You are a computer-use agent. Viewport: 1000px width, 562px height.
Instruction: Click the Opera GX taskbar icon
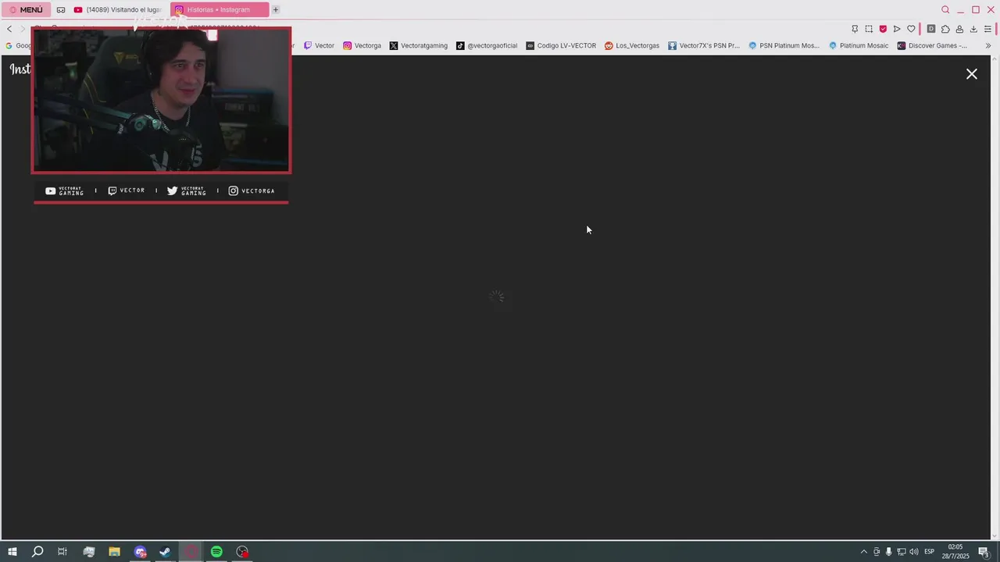(x=191, y=552)
